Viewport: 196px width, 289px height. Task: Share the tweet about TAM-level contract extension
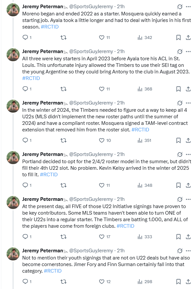[188, 140]
